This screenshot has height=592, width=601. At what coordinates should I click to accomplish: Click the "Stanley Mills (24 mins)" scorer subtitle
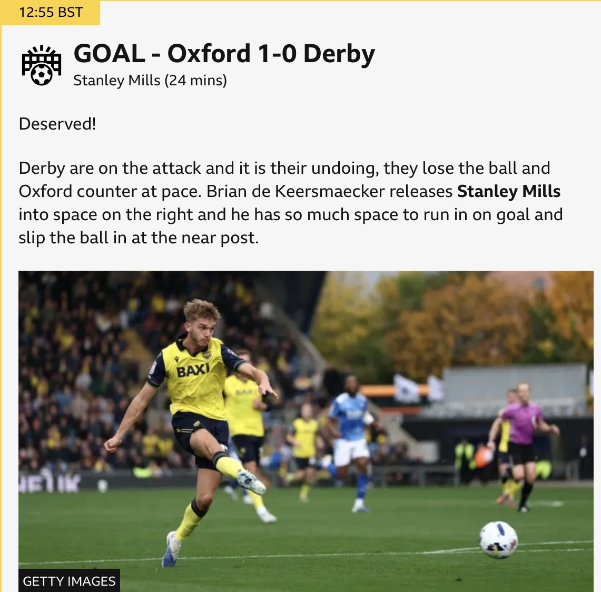coord(150,81)
